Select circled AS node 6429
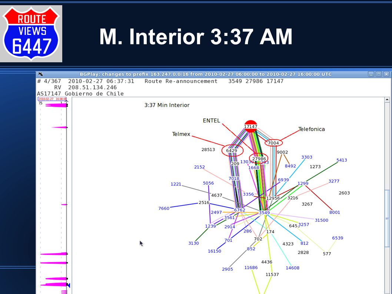This screenshot has height=294, width=392. [x=232, y=151]
